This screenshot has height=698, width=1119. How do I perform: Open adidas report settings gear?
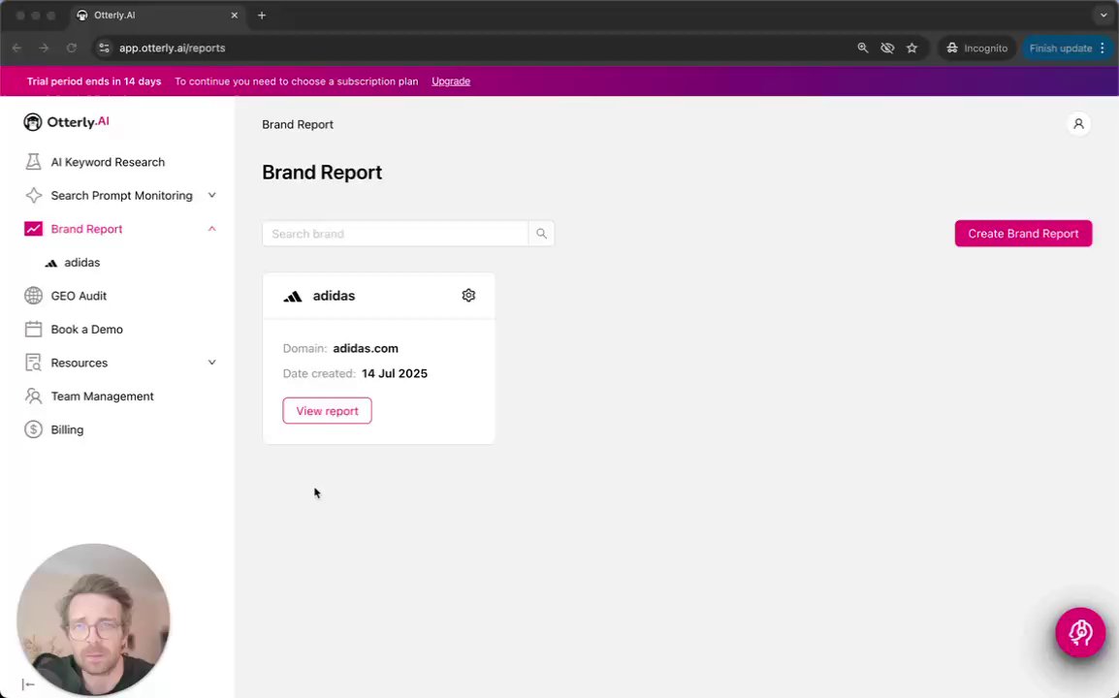468,296
